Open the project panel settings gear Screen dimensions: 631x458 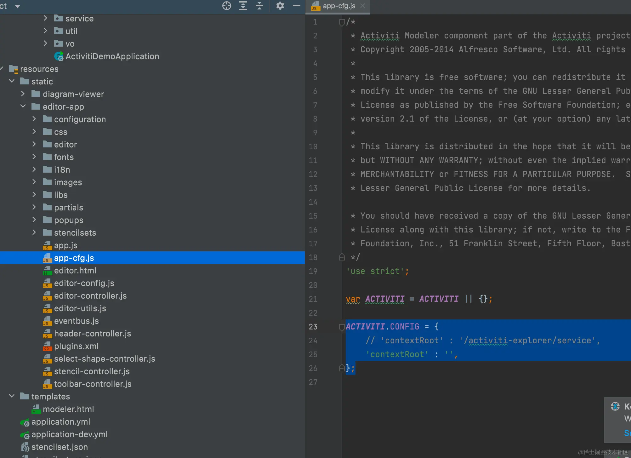(280, 6)
